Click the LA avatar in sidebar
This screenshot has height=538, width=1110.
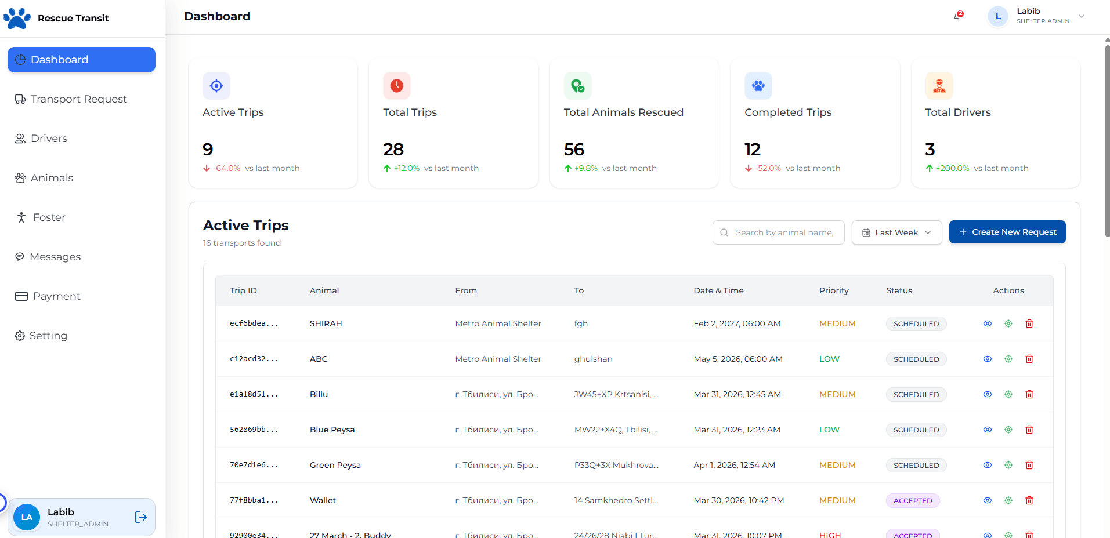[27, 517]
